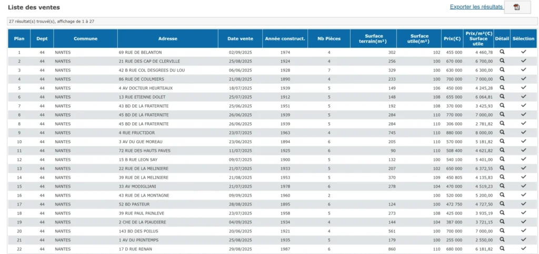View details of 42 B RUE COL DESGREES DU LOU
This screenshot has width=539, height=254.
point(502,70)
